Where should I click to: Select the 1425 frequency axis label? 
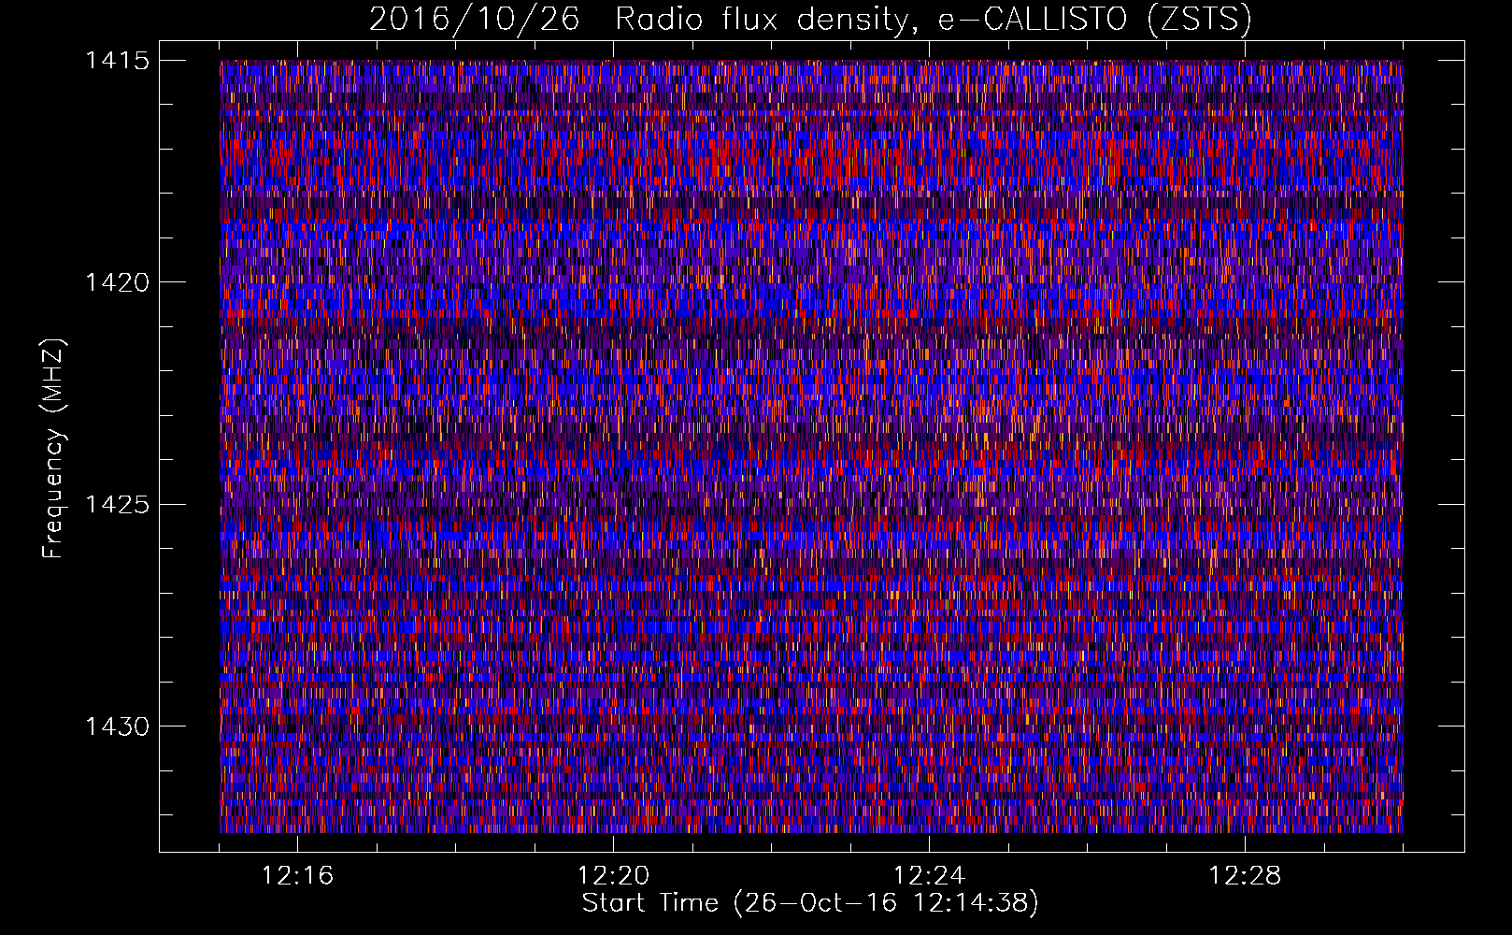click(117, 505)
